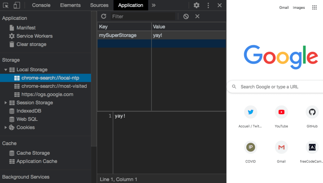323x183 pixels.
Task: Switch to the Elements tab
Action: pos(70,6)
